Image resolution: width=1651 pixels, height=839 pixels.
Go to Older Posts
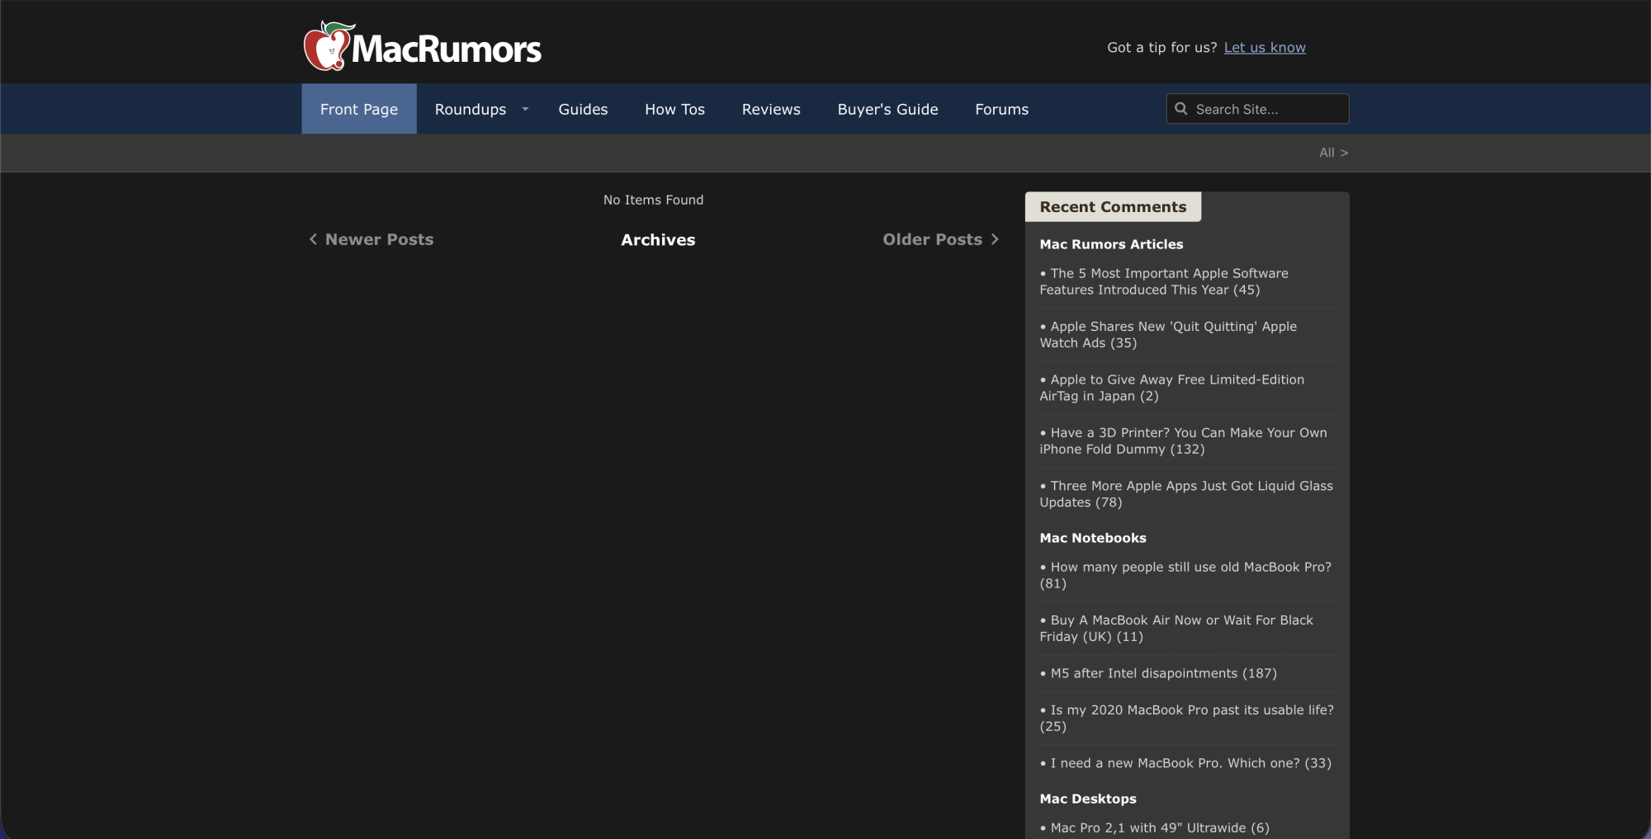pos(941,239)
